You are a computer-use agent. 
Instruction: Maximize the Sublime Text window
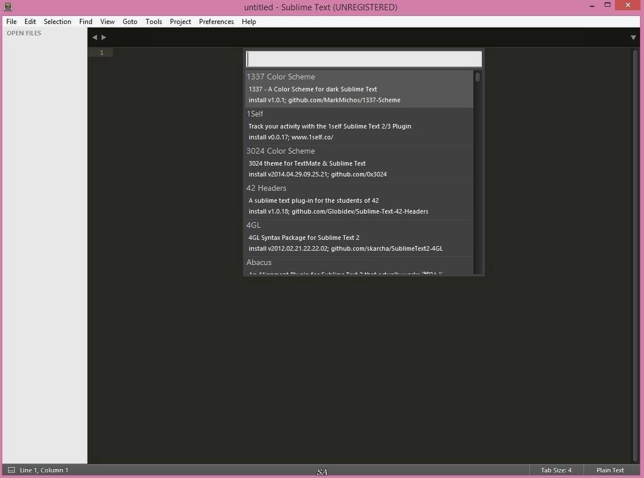pos(607,5)
